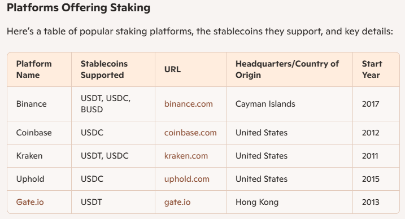Click the Hong Kong cell
Screen dimensions: 405x219
point(290,202)
